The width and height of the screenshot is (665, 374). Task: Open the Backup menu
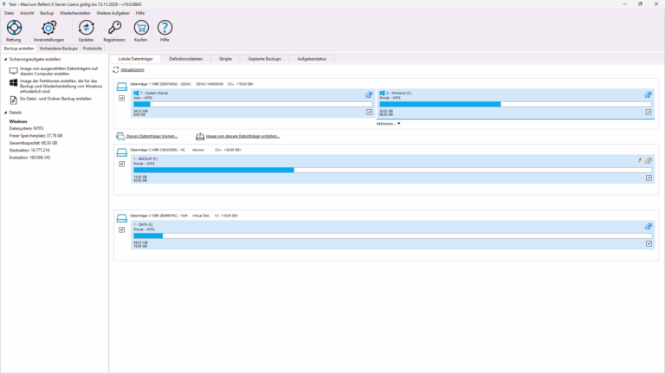47,13
